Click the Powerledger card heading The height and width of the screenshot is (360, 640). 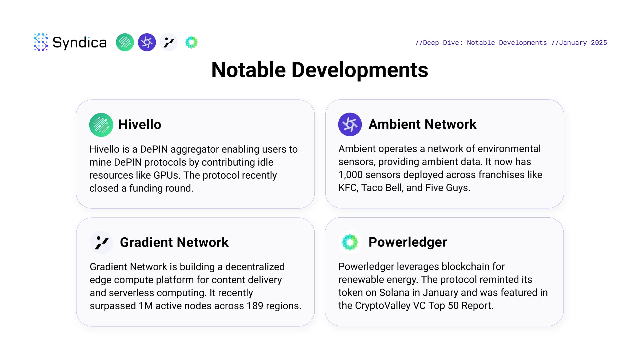click(408, 242)
